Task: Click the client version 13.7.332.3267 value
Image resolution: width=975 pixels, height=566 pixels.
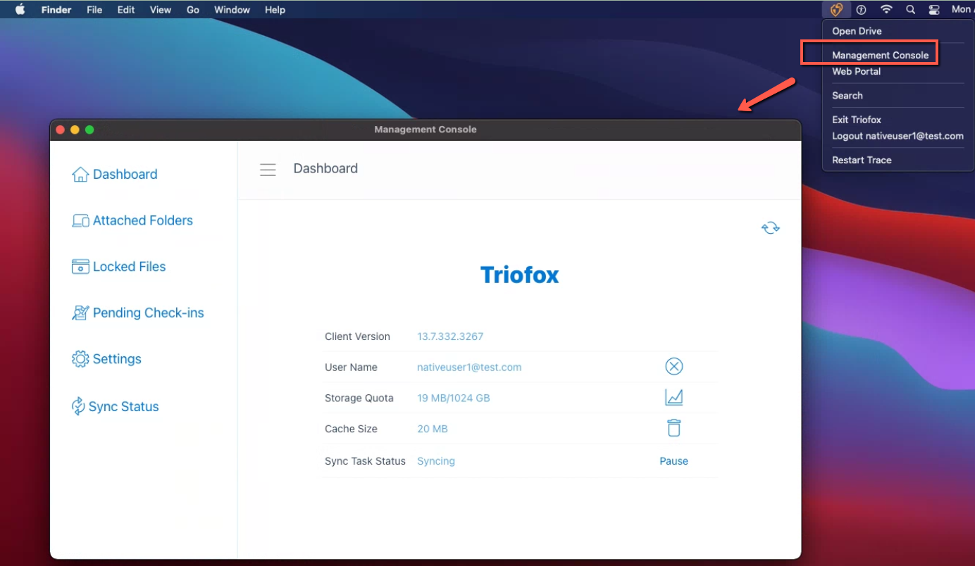Action: [450, 337]
